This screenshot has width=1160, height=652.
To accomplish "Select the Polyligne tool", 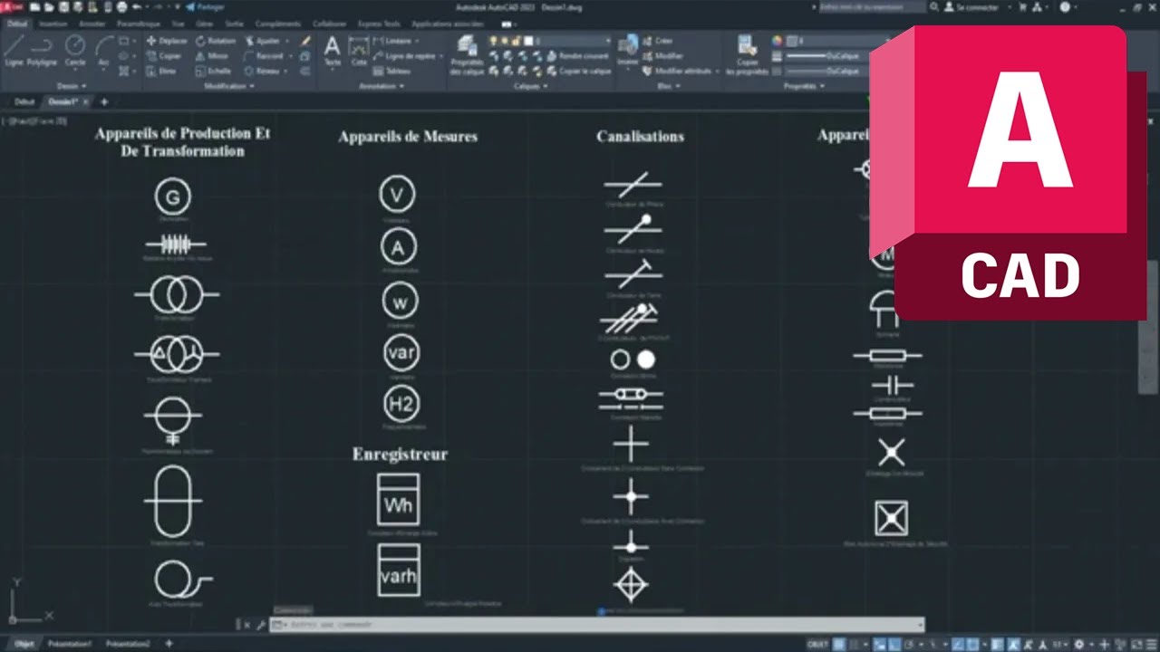I will [x=42, y=50].
